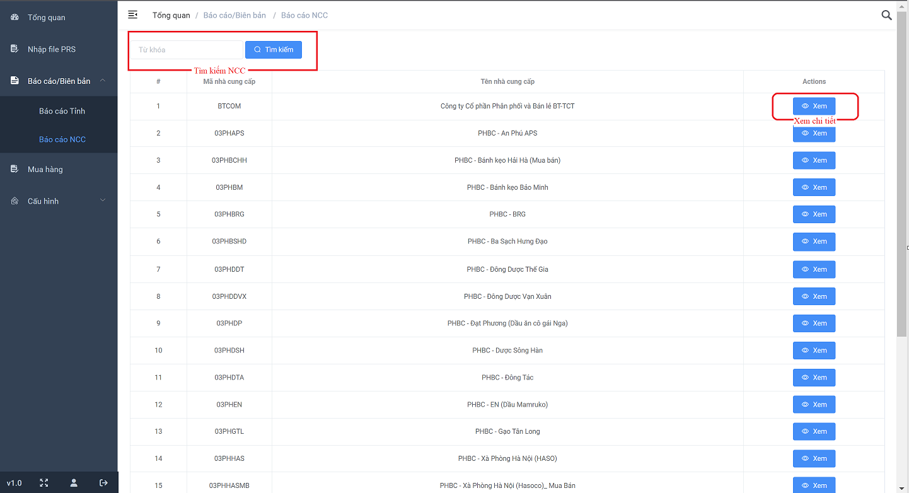Viewport: 909px width, 493px height.
Task: Click the Tìm kiếm search button
Action: click(x=274, y=50)
